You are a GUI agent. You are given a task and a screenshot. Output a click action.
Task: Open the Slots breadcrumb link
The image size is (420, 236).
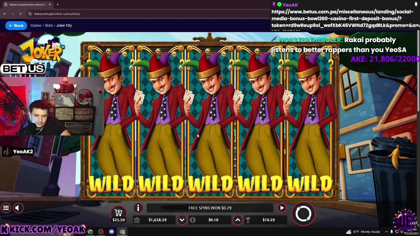(49, 25)
